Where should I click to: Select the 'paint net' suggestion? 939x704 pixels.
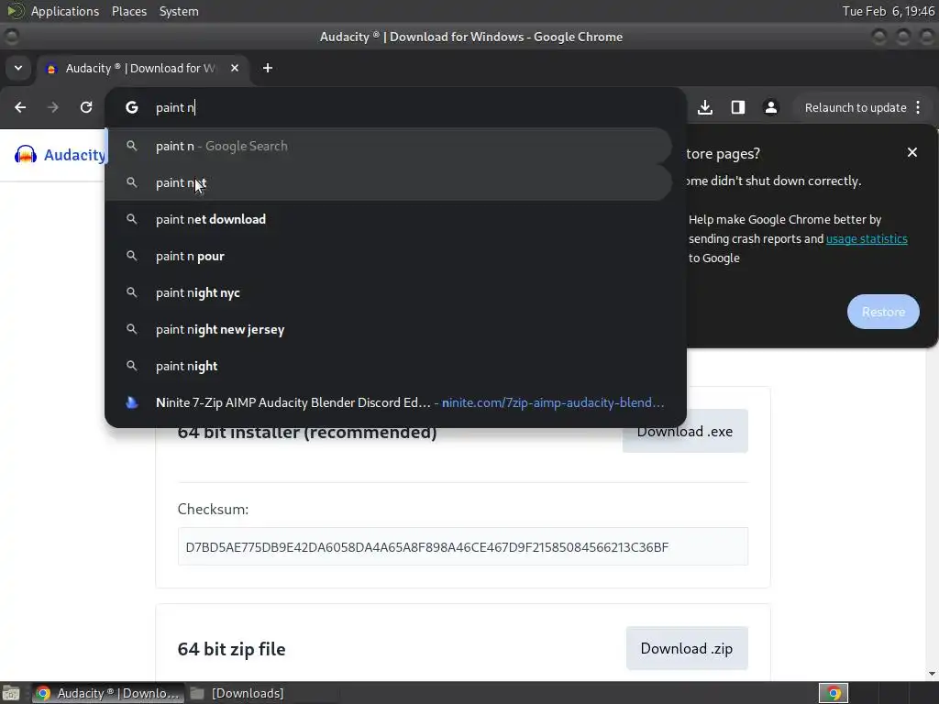(x=388, y=182)
